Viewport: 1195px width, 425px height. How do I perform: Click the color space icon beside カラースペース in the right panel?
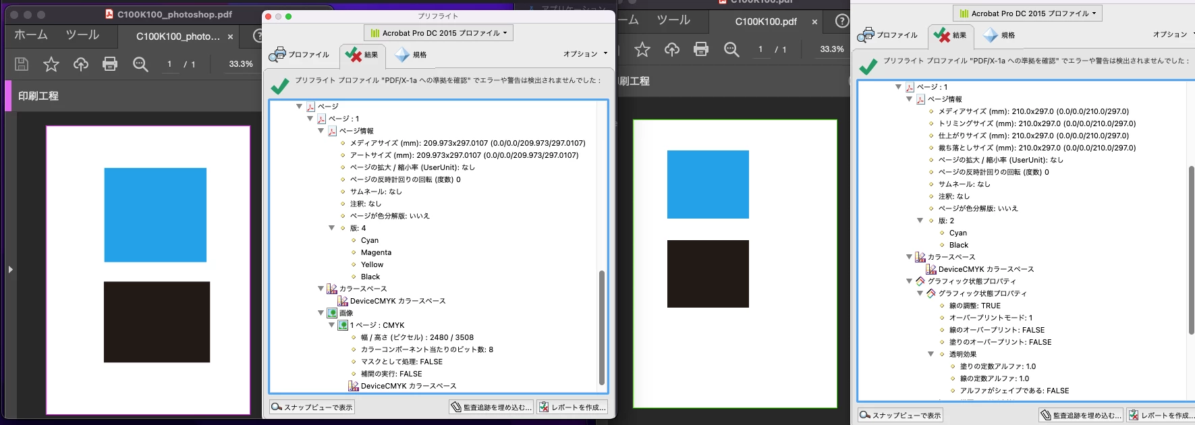click(920, 257)
